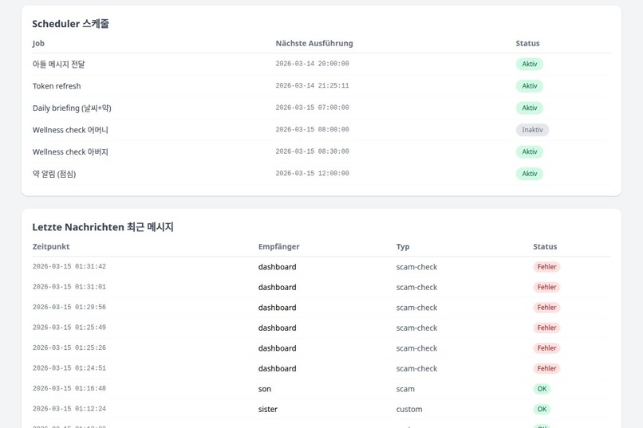
Task: Click the Inaktiv badge for Wellness check 어머니
Action: coord(532,130)
